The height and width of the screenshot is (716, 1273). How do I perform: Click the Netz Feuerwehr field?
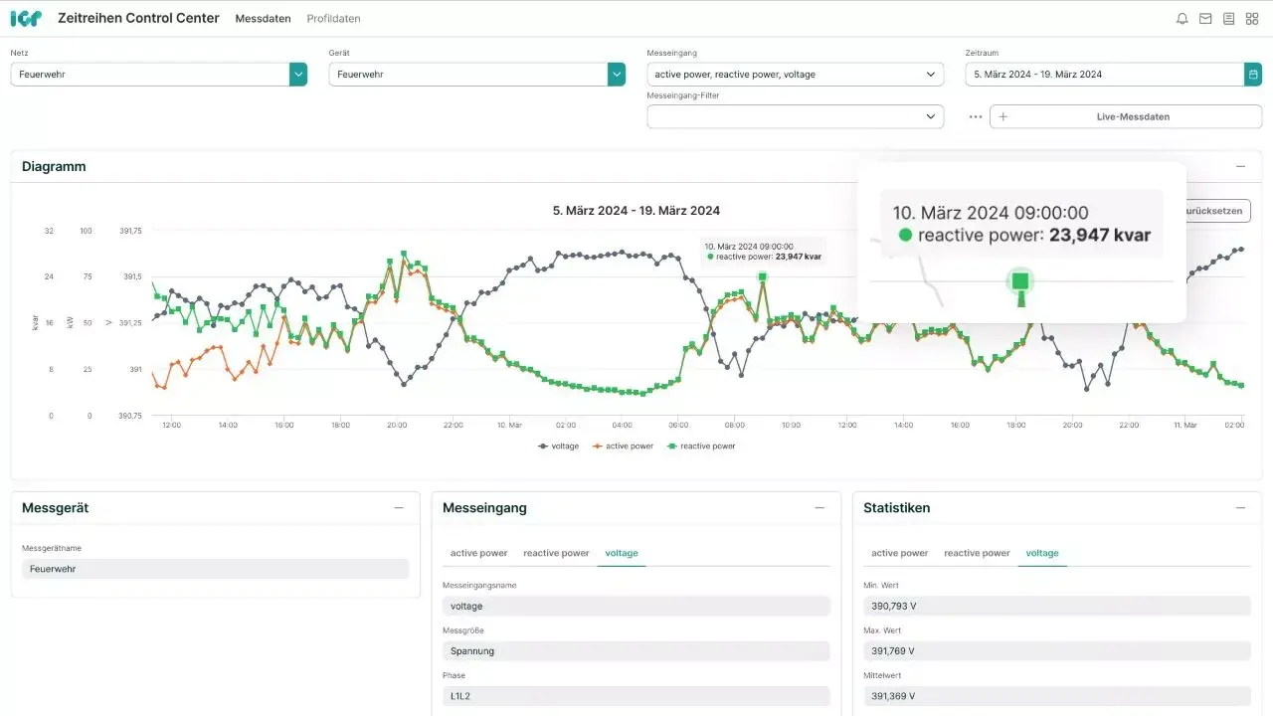pos(150,75)
